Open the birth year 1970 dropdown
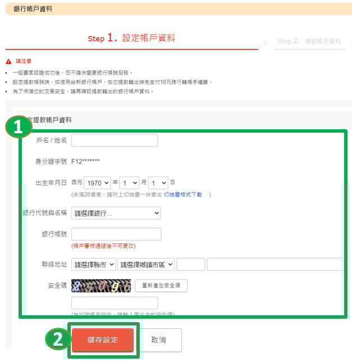The width and height of the screenshot is (352, 362). pos(97,183)
